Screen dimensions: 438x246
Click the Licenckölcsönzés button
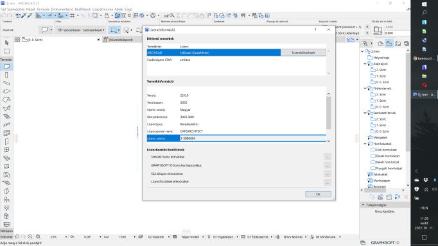tap(303, 53)
